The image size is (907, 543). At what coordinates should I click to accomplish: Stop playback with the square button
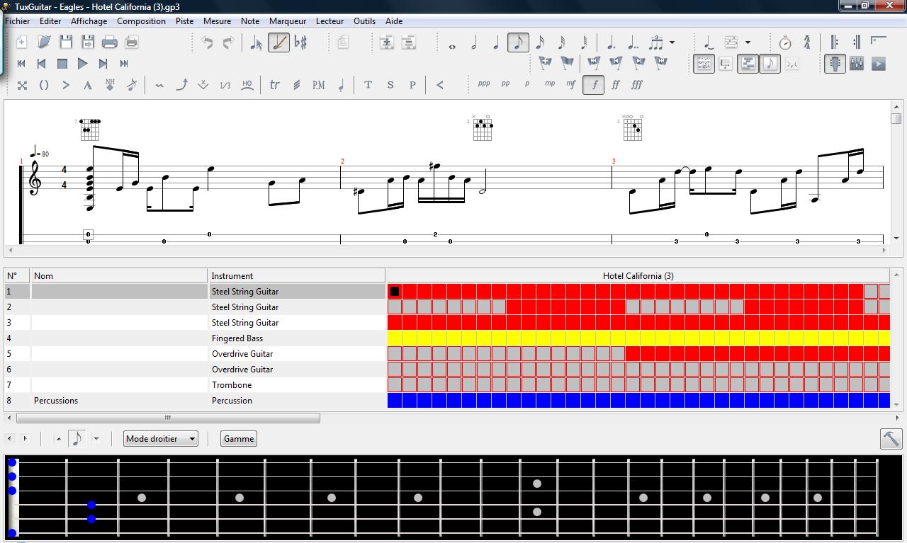(x=62, y=64)
